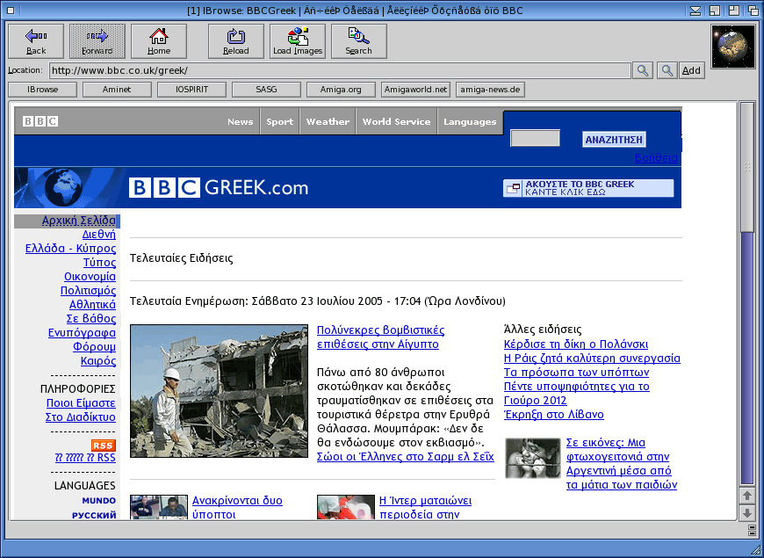Switch to the Languages tab
Screen dimensions: 764x558
tap(470, 121)
